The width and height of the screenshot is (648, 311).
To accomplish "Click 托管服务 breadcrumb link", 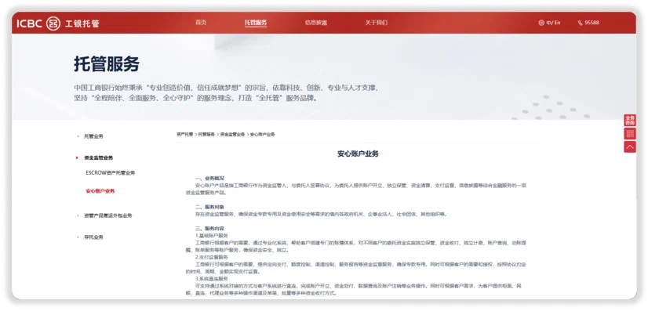I will pyautogui.click(x=206, y=135).
